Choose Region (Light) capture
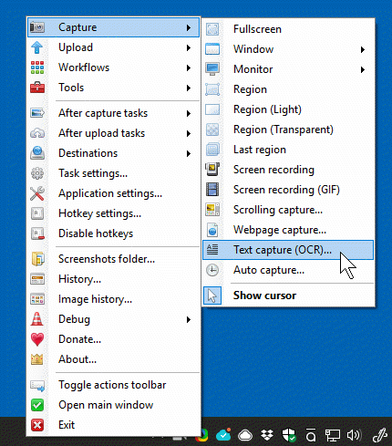392x446 pixels. click(288, 109)
